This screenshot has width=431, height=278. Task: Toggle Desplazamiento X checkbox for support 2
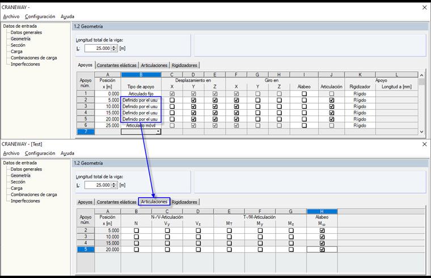click(172, 100)
